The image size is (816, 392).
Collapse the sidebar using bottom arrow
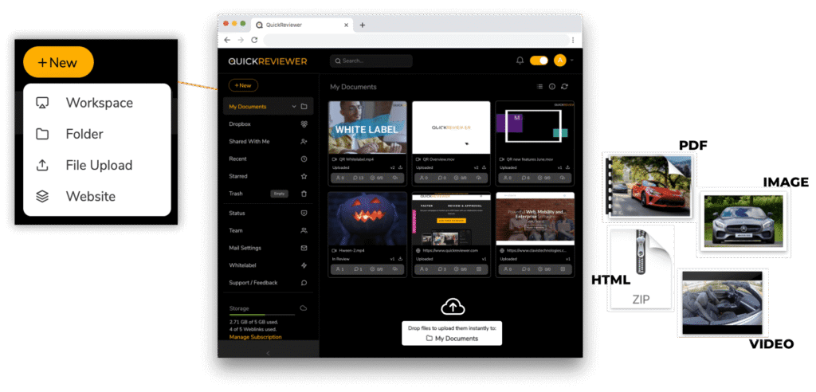click(x=268, y=353)
